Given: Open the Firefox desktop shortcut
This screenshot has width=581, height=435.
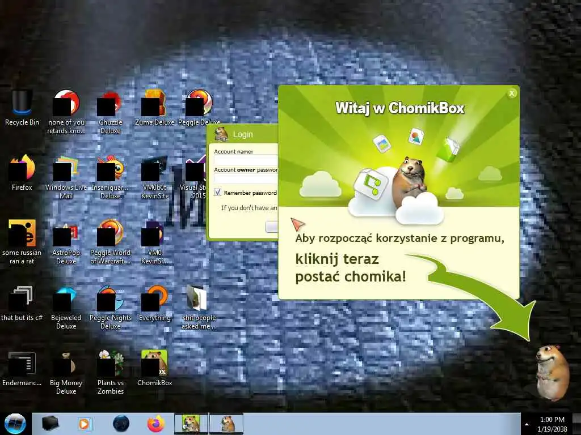Looking at the screenshot, I should (22, 173).
